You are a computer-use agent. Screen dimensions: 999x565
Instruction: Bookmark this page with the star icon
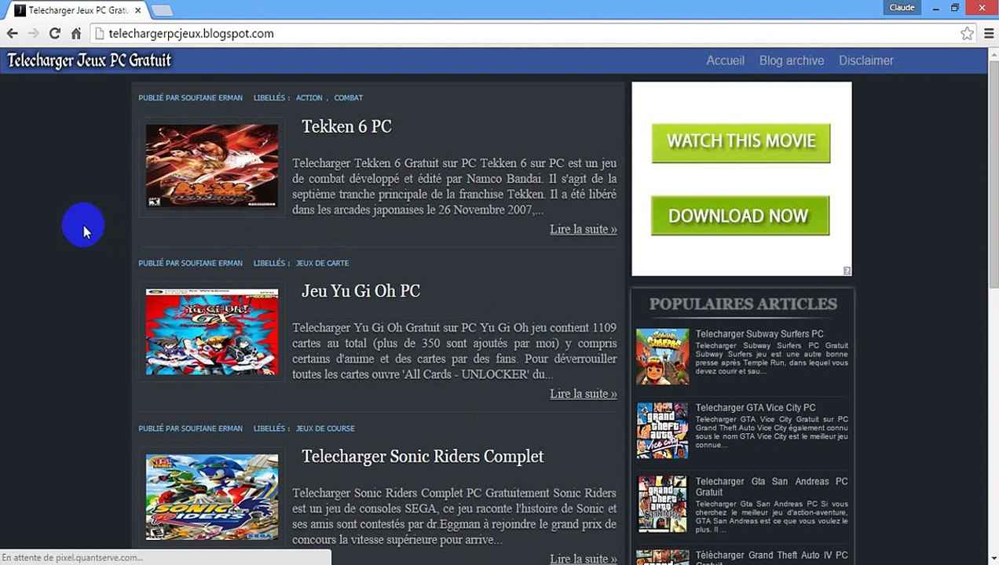(967, 34)
